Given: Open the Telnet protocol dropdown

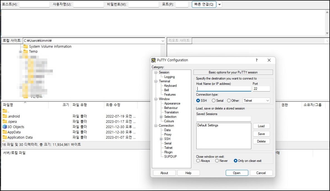Looking at the screenshot, I should click(x=256, y=101).
